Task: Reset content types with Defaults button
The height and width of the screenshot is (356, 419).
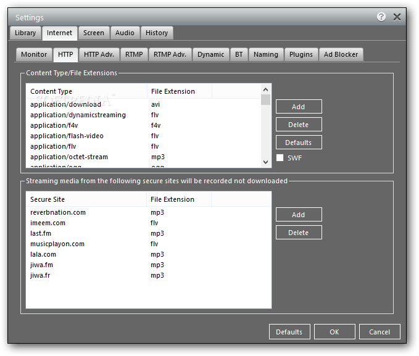Action: 299,143
